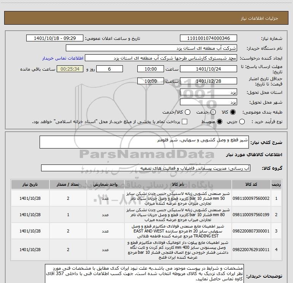Screen dimensions: 293x283
Task: Click the delivery city field
Action: (209, 102)
